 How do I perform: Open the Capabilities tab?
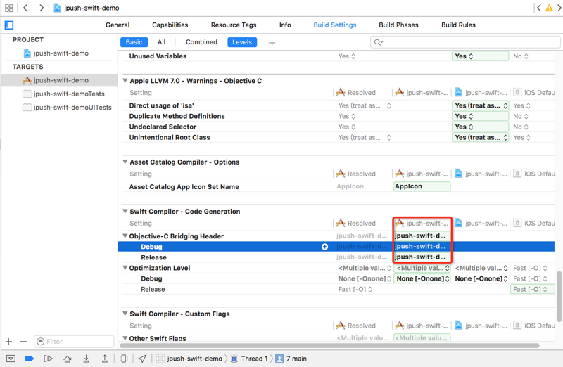(170, 25)
